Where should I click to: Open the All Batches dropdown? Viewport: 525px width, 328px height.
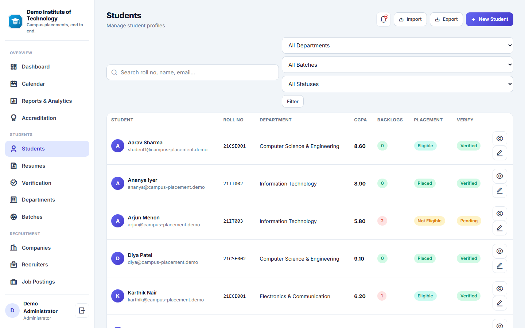pos(397,65)
